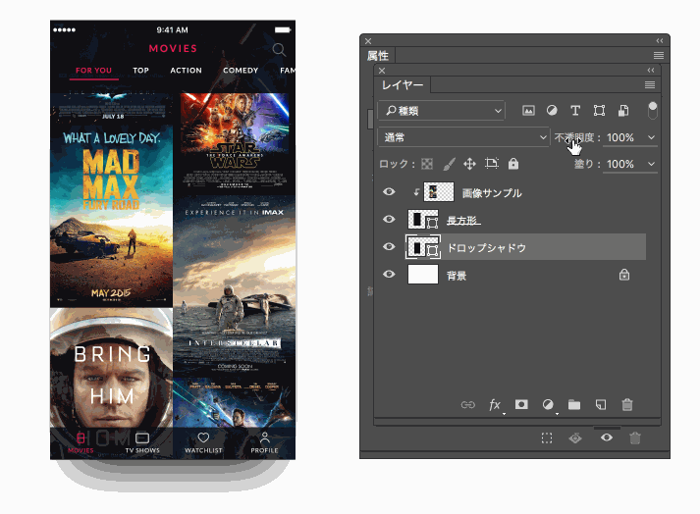Click the TV SHOWS bottom navigation item
This screenshot has width=700, height=514.
(x=142, y=442)
